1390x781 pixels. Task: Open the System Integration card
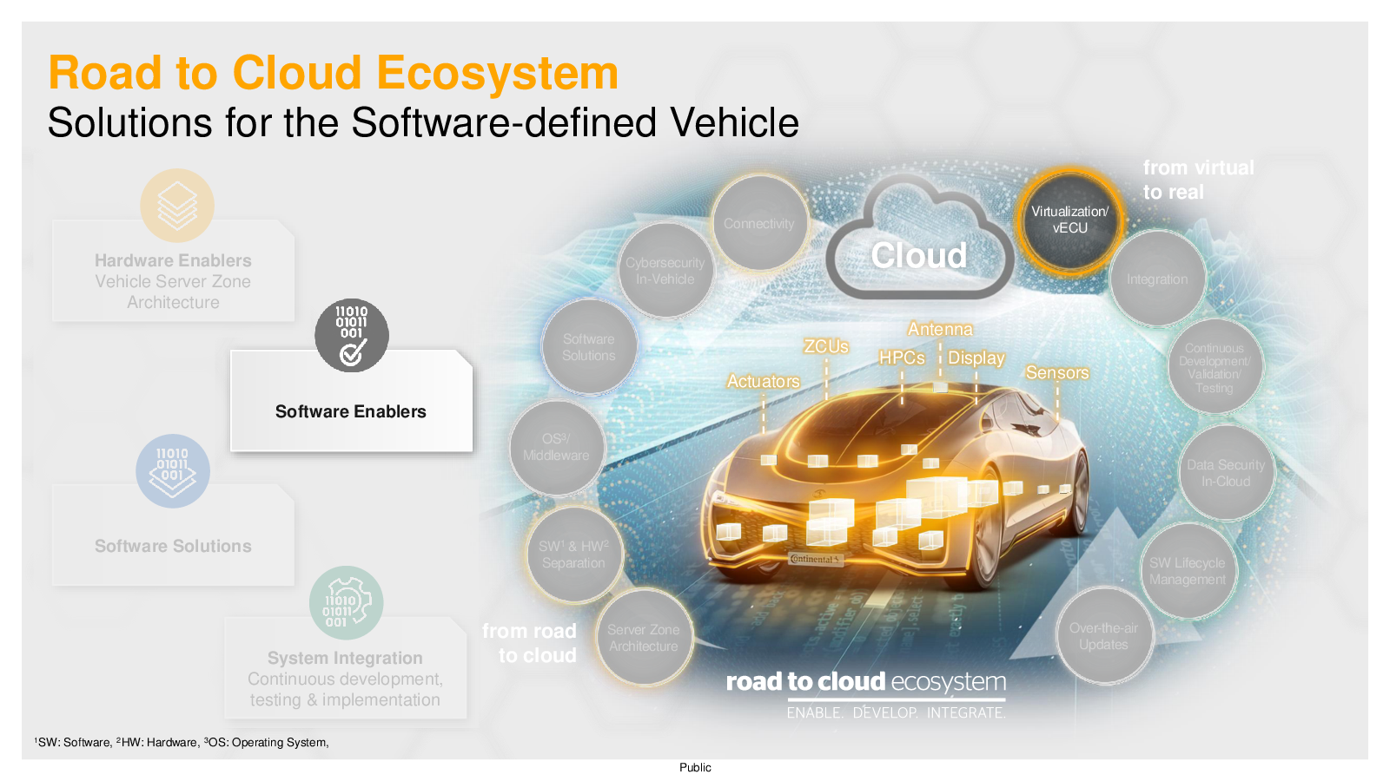point(346,668)
